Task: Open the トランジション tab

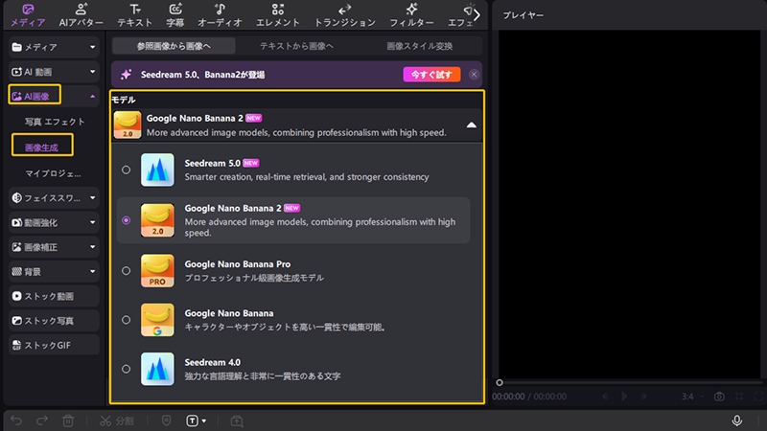Action: (344, 15)
